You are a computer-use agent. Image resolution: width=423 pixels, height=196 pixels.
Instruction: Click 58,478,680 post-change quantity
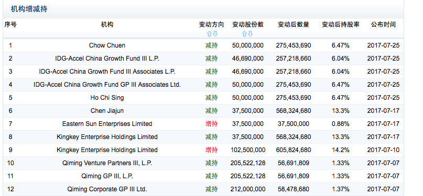coord(294,189)
